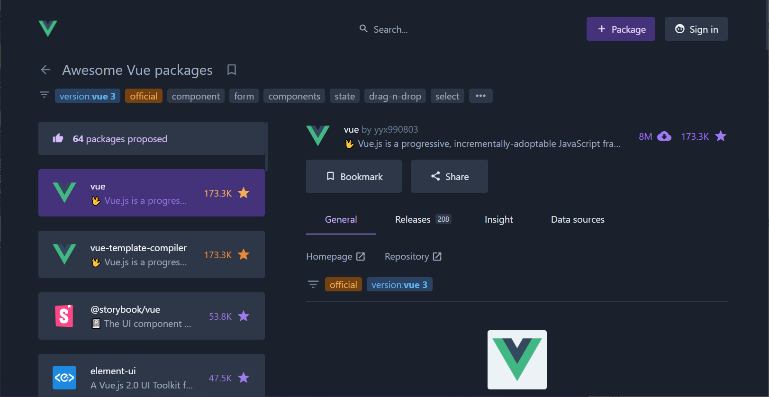
Task: Open the 64 packages proposed card
Action: point(152,138)
